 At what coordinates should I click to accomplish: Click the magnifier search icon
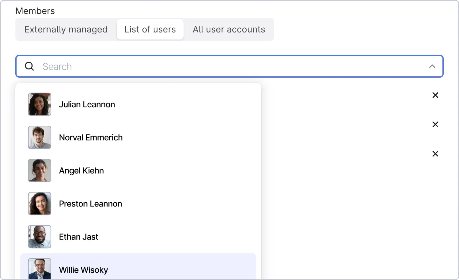coord(29,66)
